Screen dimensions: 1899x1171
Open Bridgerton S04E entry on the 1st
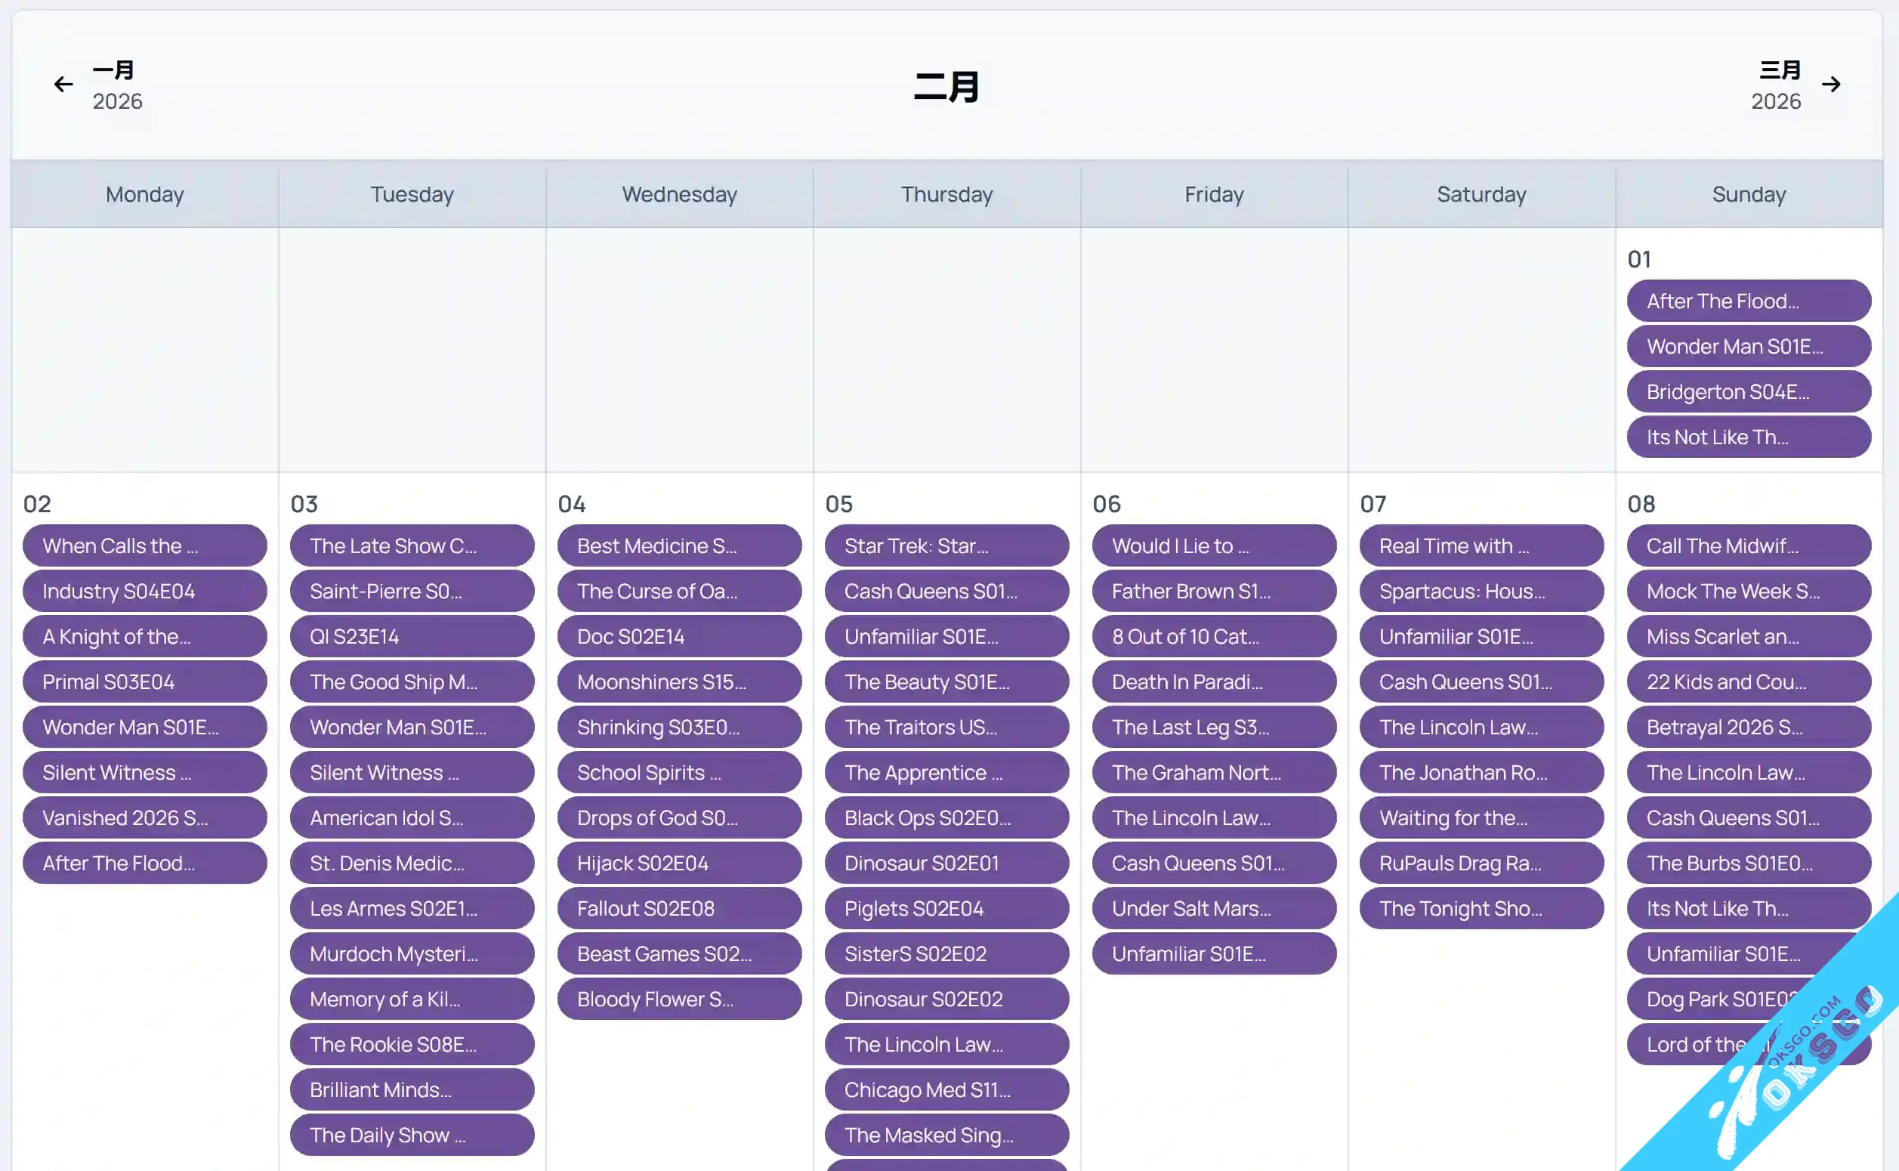(x=1748, y=392)
